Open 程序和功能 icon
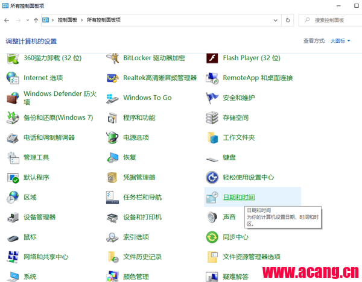The width and height of the screenshot is (362, 282). [x=112, y=117]
